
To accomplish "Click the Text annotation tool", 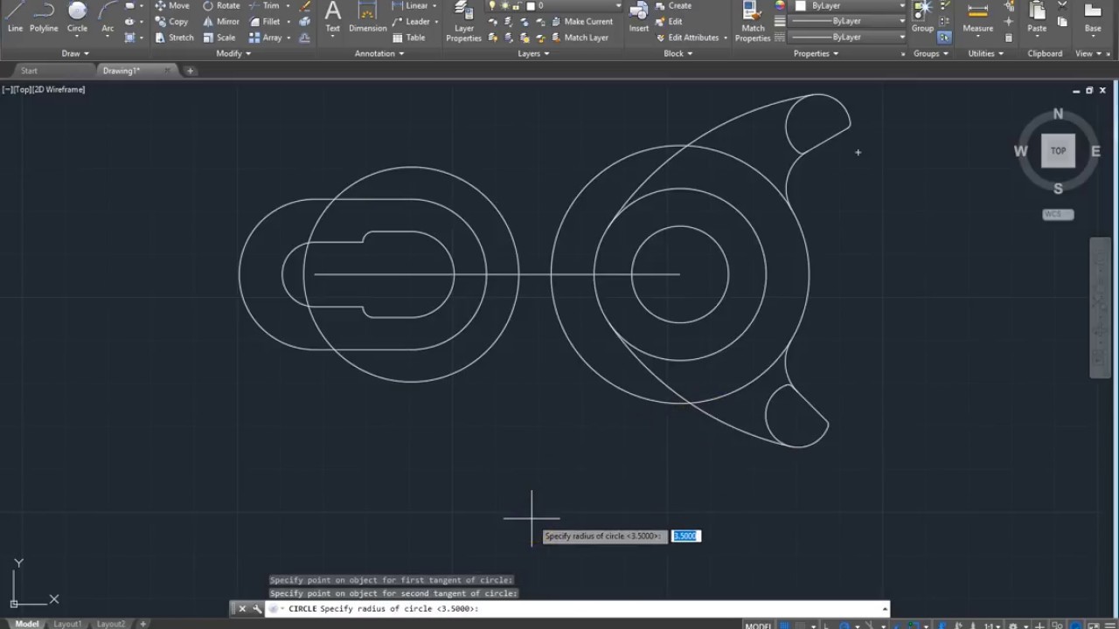I will [x=333, y=17].
